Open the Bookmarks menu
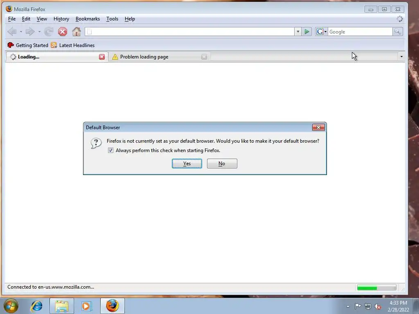This screenshot has height=314, width=419. 88,19
